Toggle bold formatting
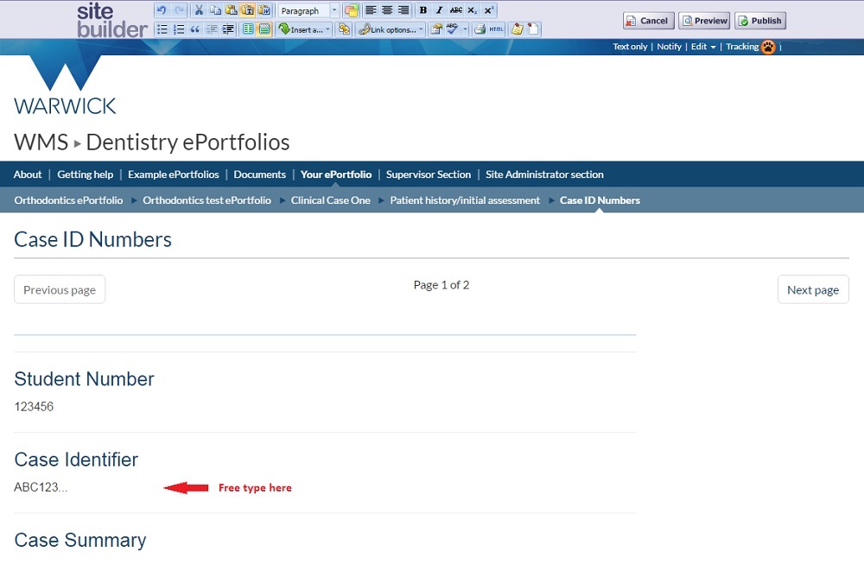864x577 pixels. pos(423,10)
